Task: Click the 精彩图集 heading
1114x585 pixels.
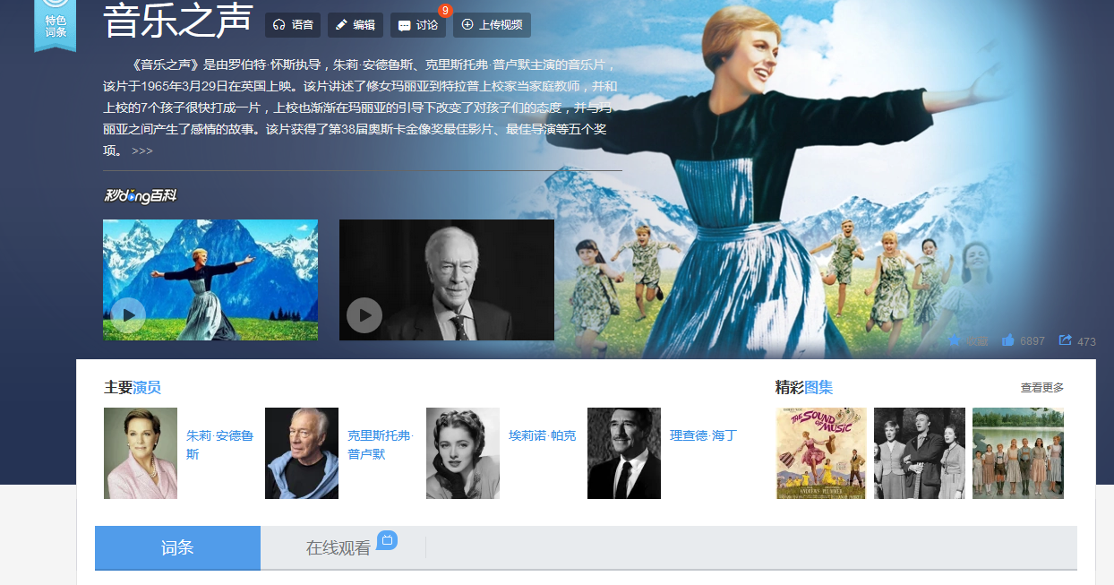Action: coord(804,387)
